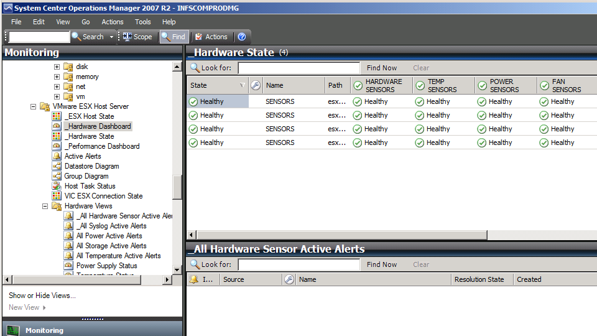Open the Tools menu
The image size is (597, 336).
point(143,22)
